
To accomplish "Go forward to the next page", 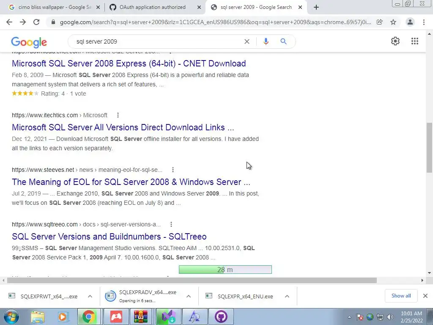I will pos(23,22).
